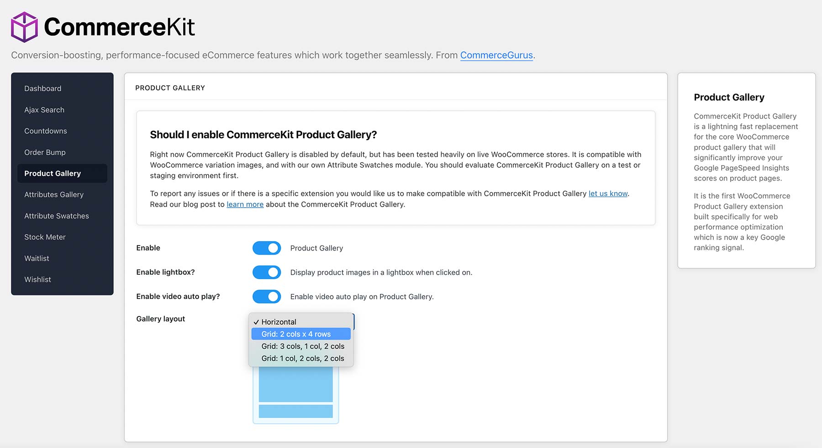Open the Wishlist section
The image size is (822, 448).
coord(37,280)
